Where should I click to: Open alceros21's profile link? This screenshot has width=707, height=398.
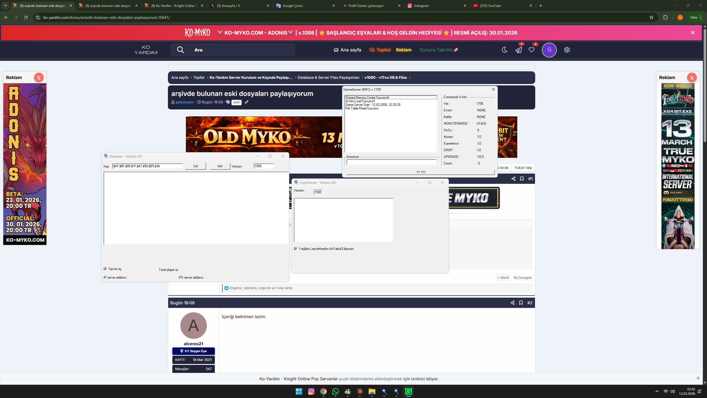(193, 344)
